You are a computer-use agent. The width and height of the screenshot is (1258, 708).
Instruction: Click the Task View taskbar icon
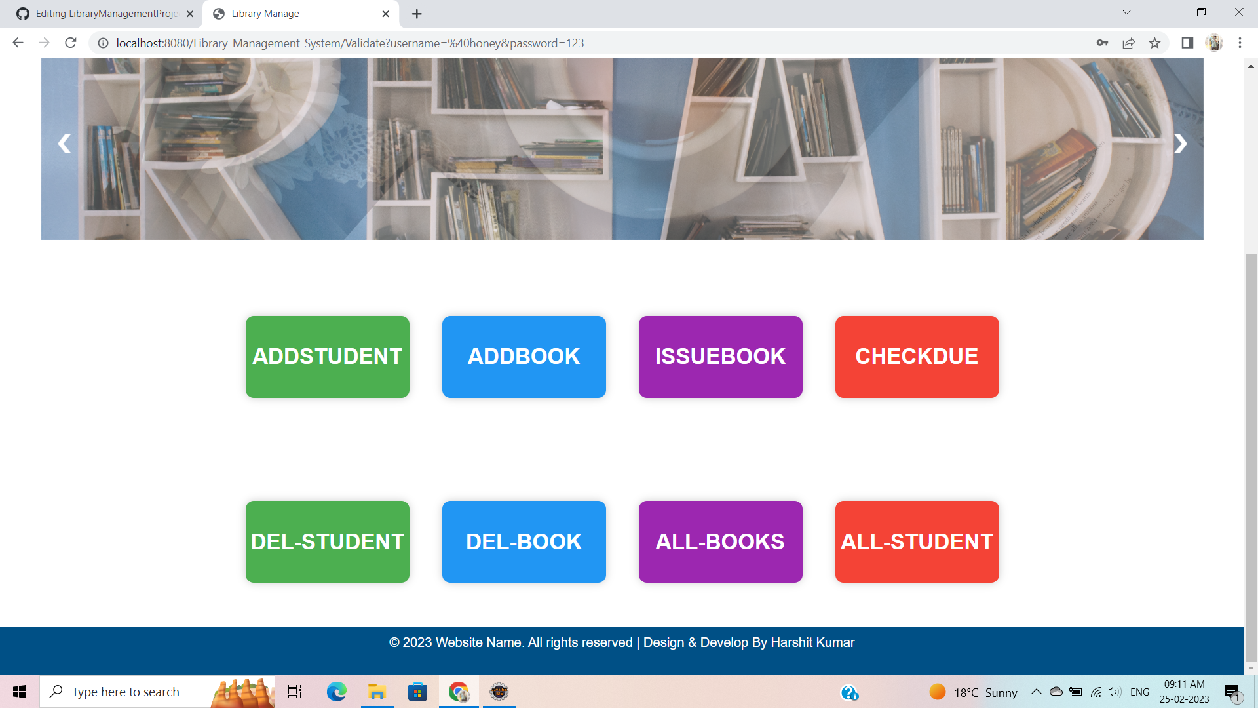[x=294, y=692]
